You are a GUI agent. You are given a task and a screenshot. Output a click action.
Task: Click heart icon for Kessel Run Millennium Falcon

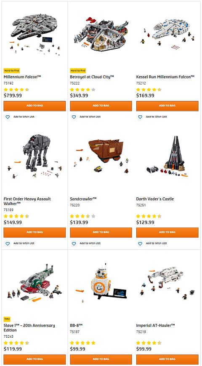click(140, 117)
